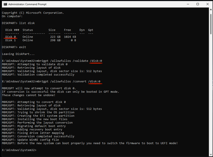The image size is (213, 157).
Task: Click the 'Status' column header
Action: coord(28,30)
